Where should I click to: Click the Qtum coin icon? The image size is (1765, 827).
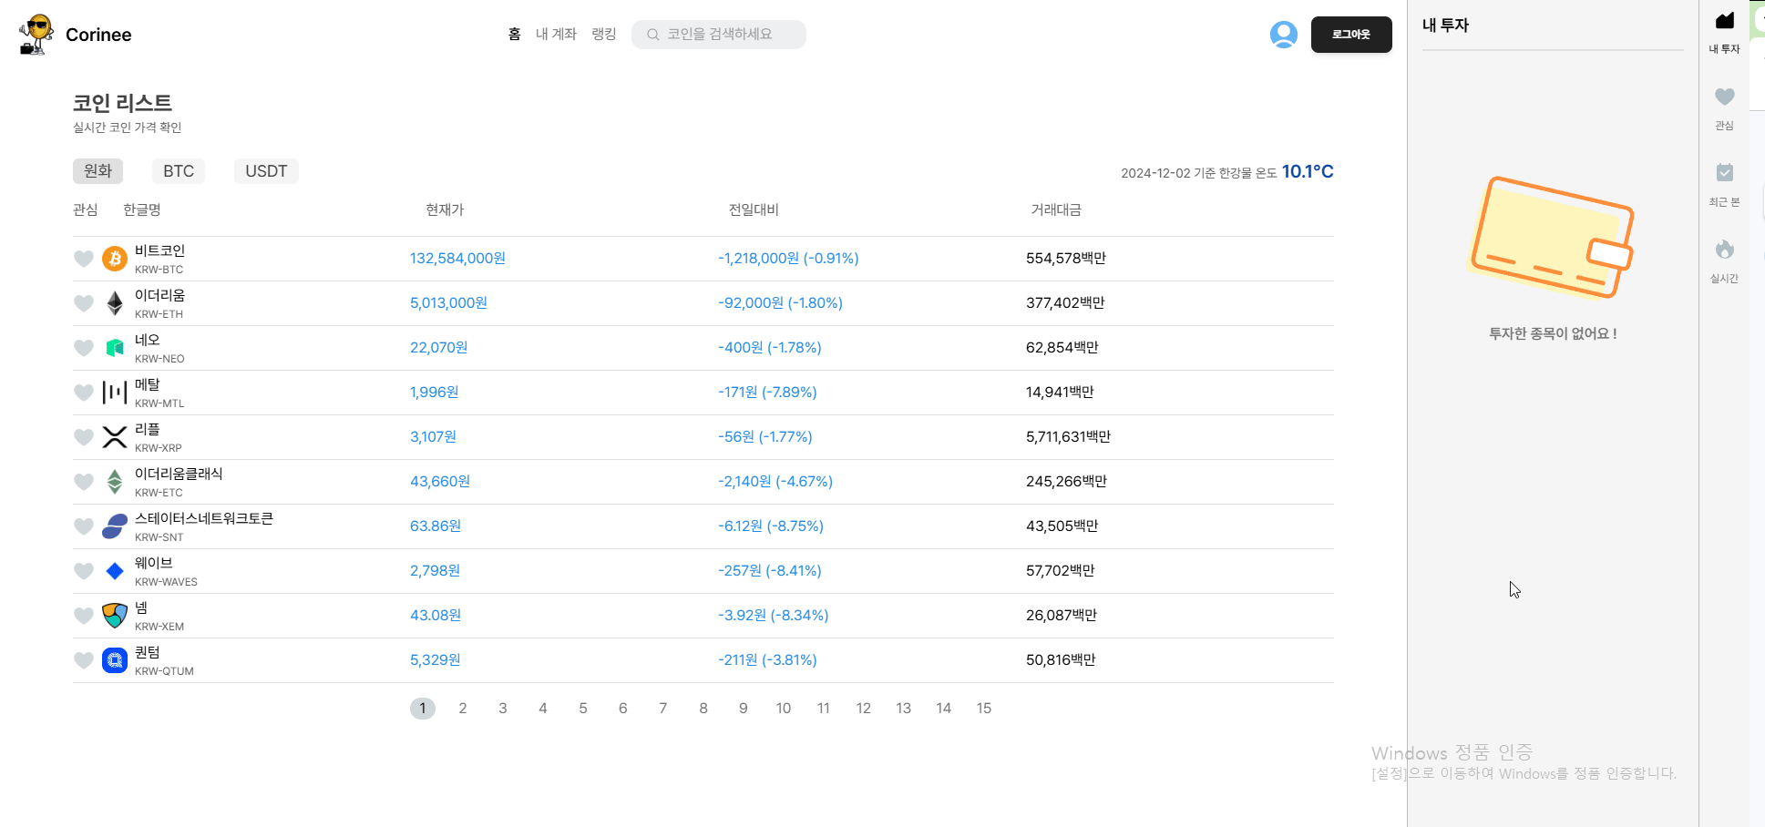pos(115,660)
